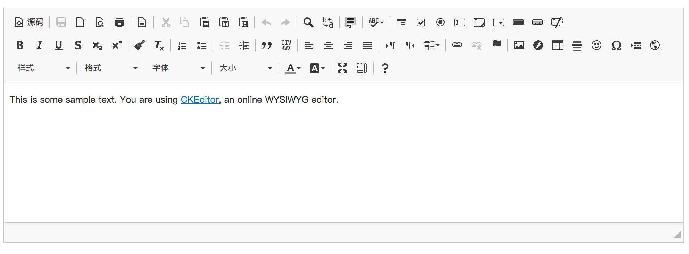Create a new page
Screen dimensions: 689x254
80,23
